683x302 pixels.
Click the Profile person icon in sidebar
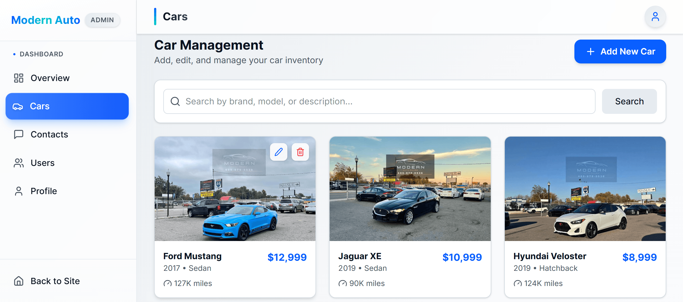tap(19, 191)
